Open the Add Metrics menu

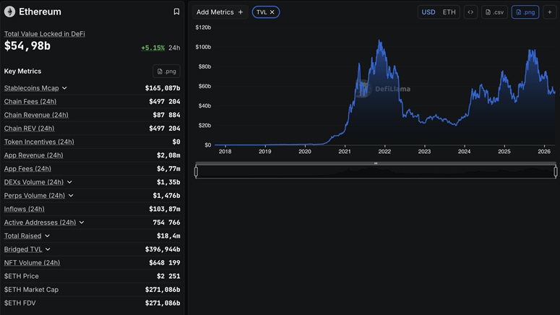220,12
